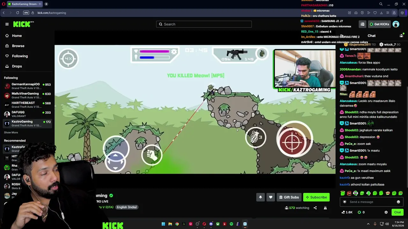Subscribe to the KaztroGaming channel

click(316, 197)
